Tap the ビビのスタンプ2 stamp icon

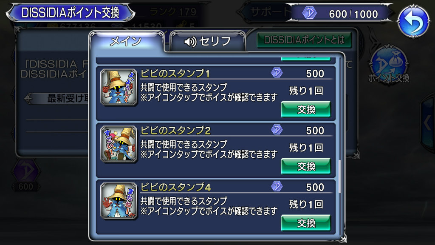[119, 144]
